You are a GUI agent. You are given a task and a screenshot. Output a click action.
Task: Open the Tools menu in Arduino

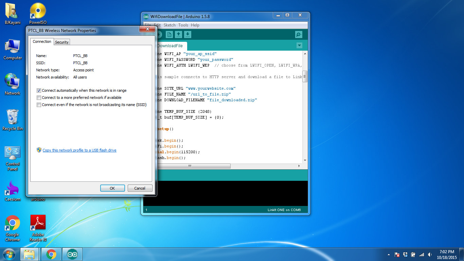[x=183, y=25]
